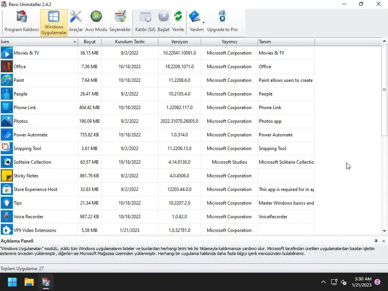The height and width of the screenshot is (291, 388).
Task: Select the Snipping Tool app icon
Action: click(7, 148)
